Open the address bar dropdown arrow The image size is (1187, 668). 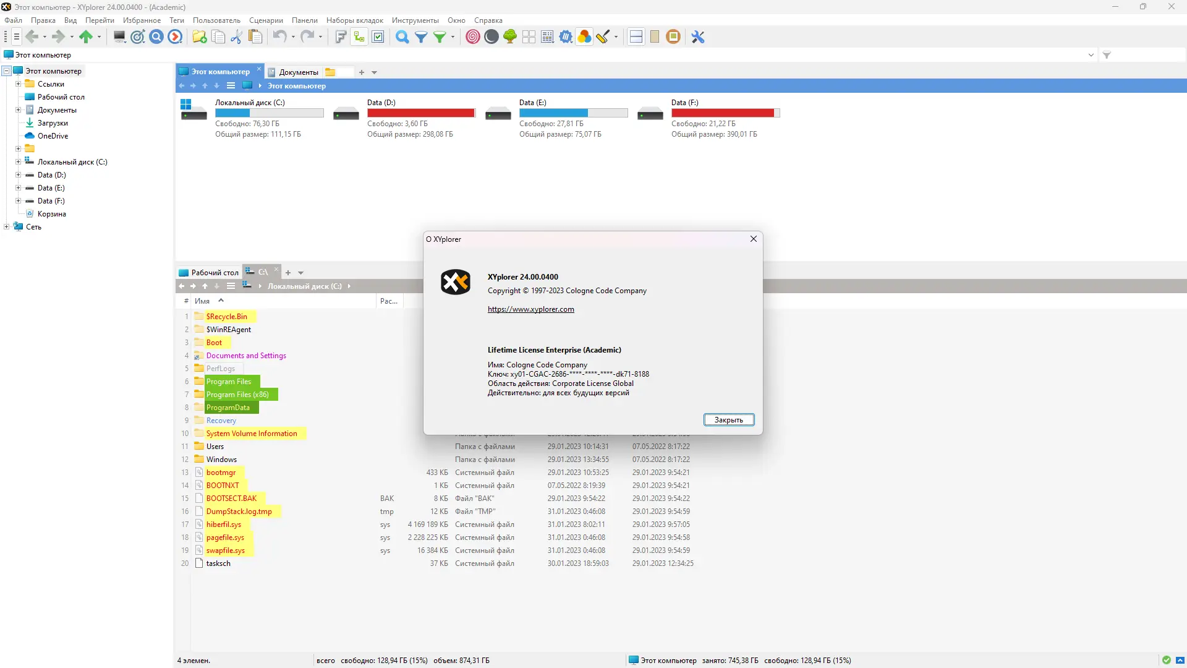[x=1091, y=55]
